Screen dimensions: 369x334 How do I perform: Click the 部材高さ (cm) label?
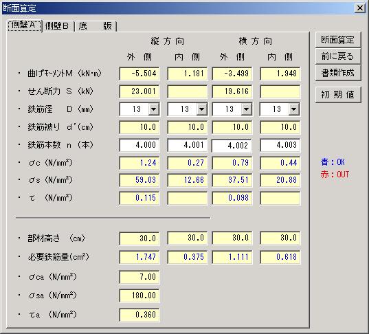click(56, 238)
